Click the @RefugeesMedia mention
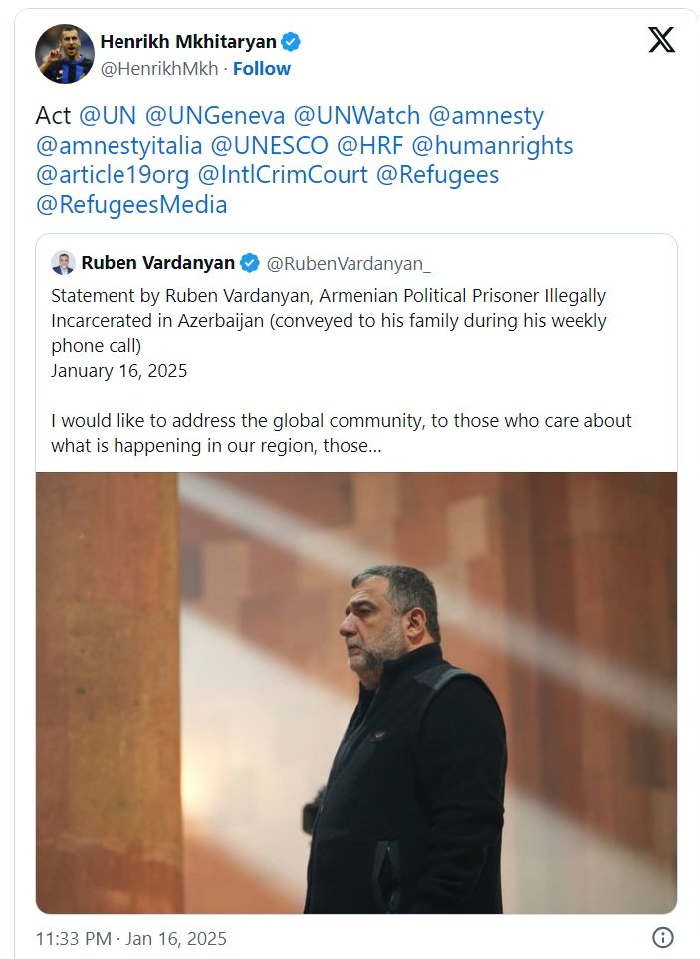 click(131, 205)
